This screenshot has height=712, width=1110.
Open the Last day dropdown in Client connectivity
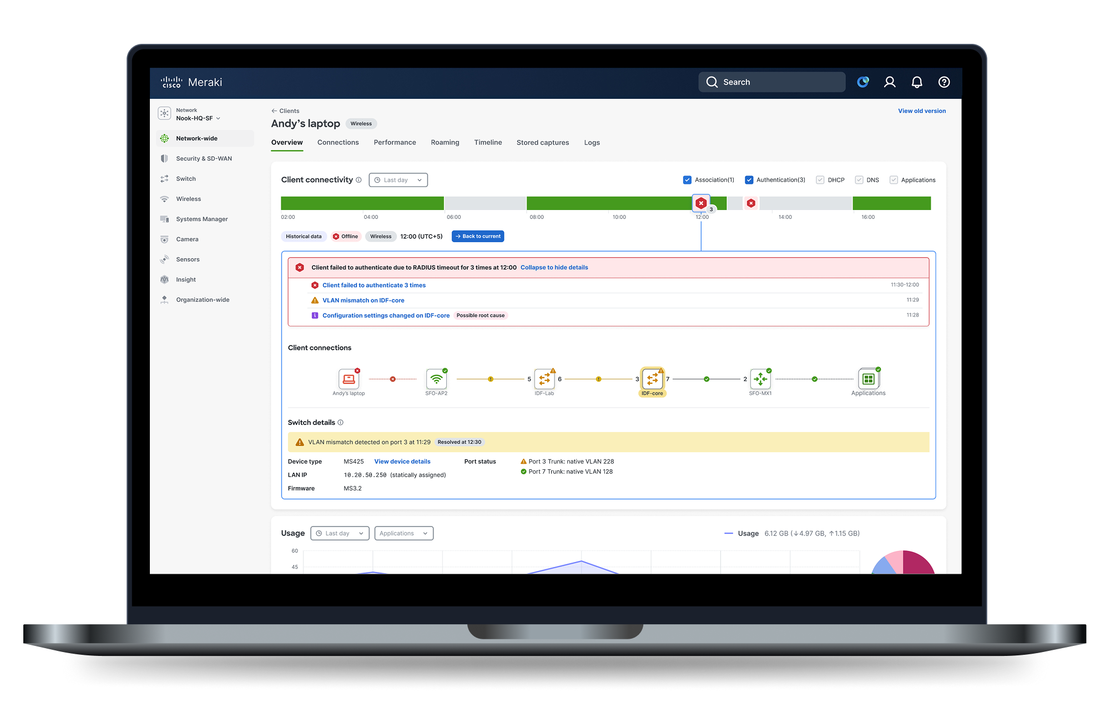(x=398, y=180)
